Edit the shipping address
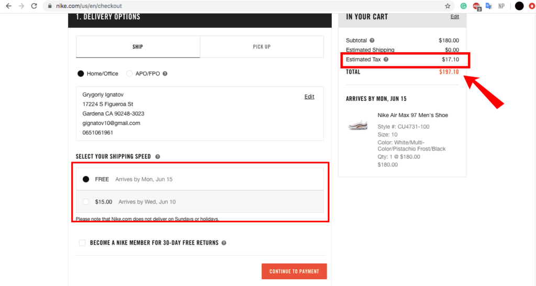 (x=309, y=97)
